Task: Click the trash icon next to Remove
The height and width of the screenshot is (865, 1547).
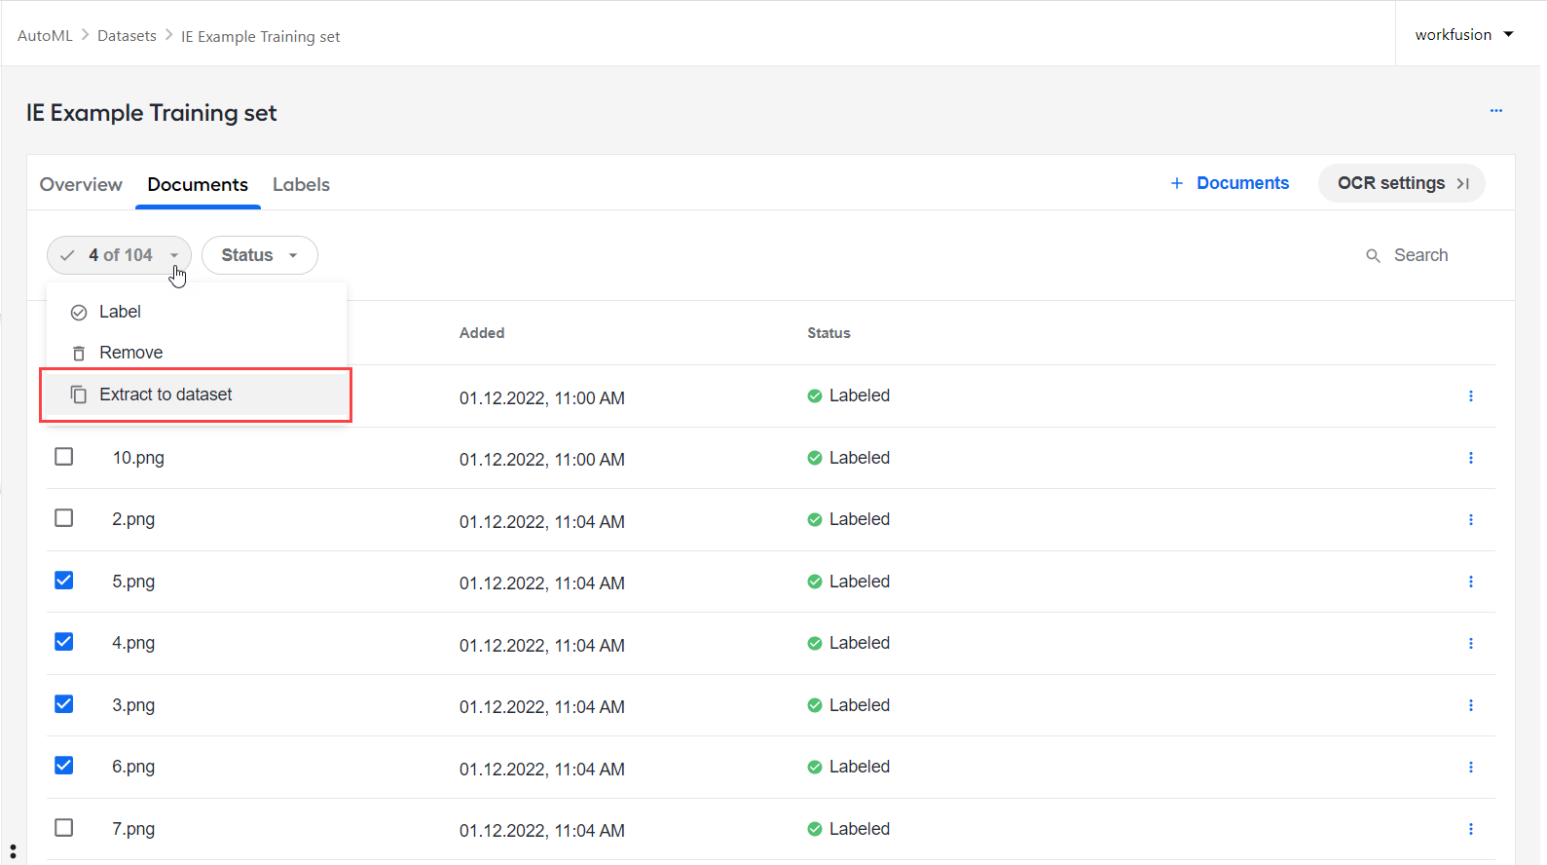Action: coord(79,354)
